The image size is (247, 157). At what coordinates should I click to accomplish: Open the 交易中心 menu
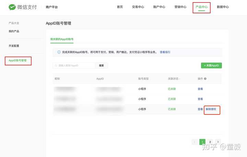pyautogui.click(x=138, y=7)
